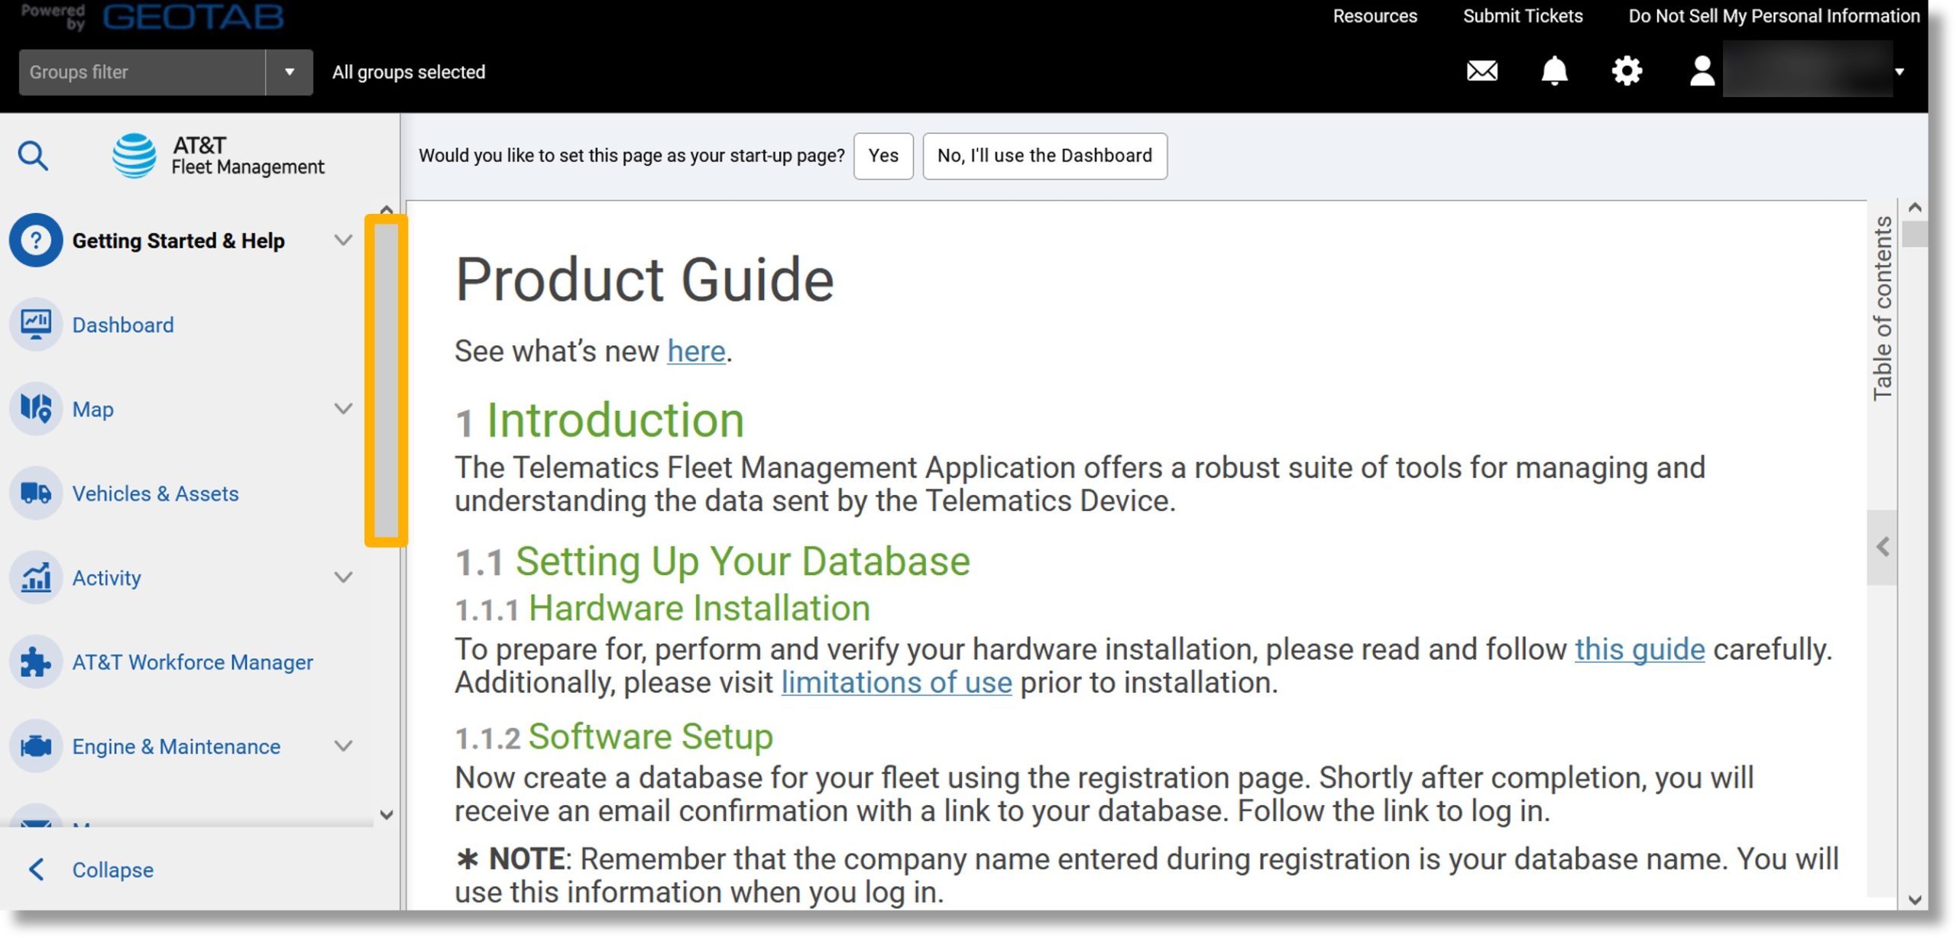Select the Vehicles & Assets icon
This screenshot has width=1956, height=938.
tap(36, 491)
